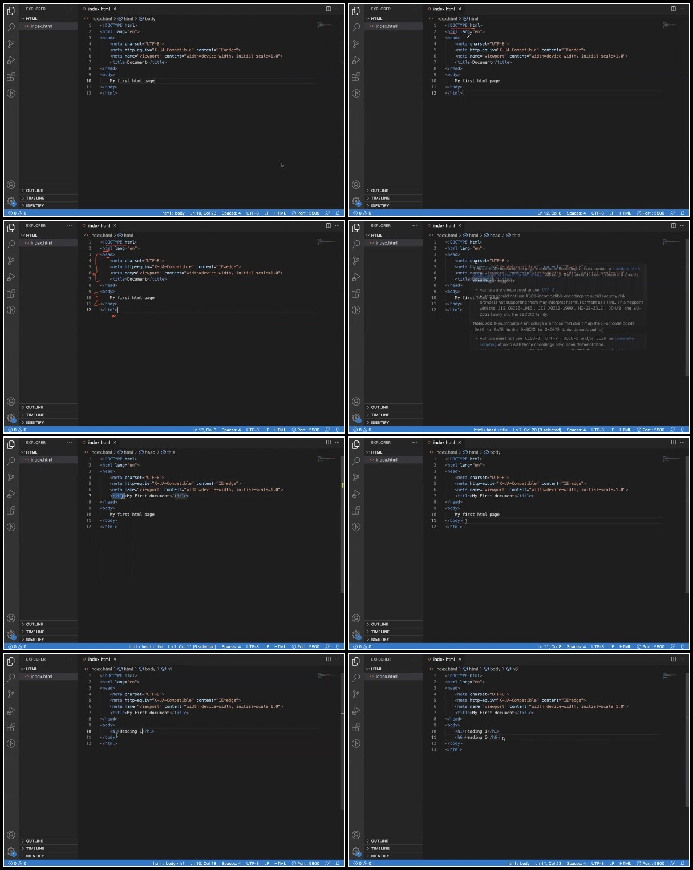This screenshot has width=693, height=870.
Task: Click 'h6' breadcrumb above the editor
Action: [512, 669]
